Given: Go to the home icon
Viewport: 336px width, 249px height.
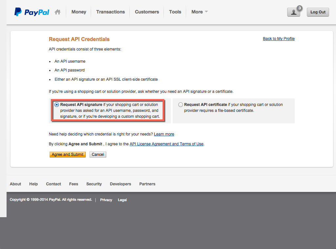Looking at the screenshot, I should (57, 12).
